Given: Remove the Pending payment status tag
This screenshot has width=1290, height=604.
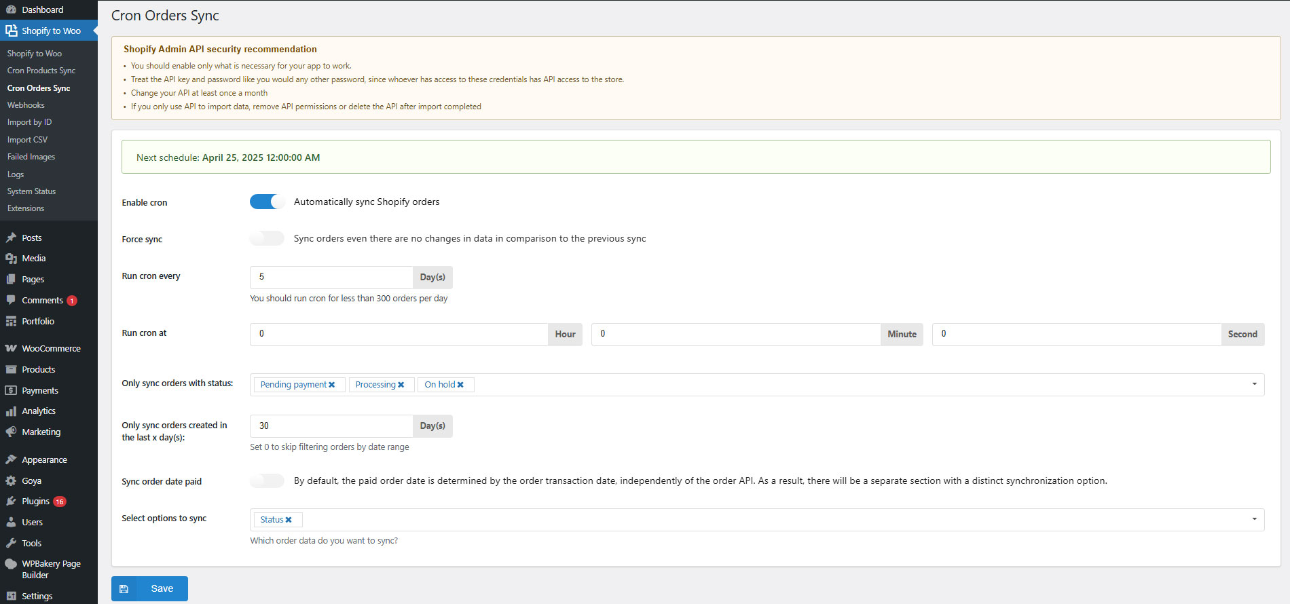Looking at the screenshot, I should pyautogui.click(x=332, y=385).
